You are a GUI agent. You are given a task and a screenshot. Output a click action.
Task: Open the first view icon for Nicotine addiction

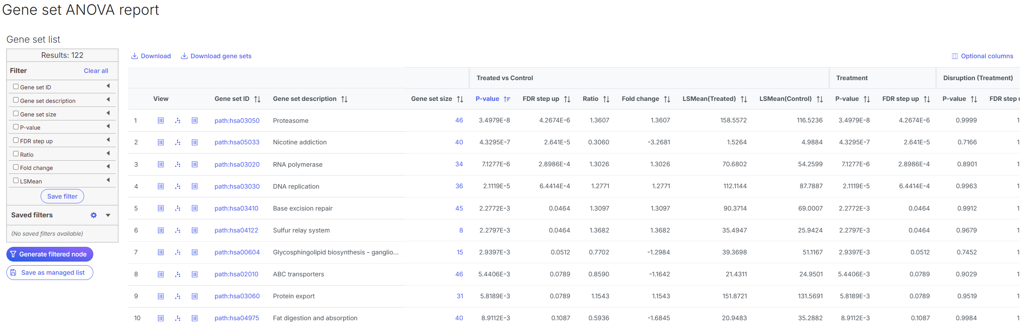pyautogui.click(x=161, y=142)
